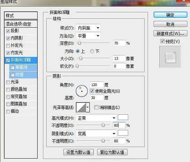Viewport: 190px width, 162px height.
Task: Enable the 渐变叠加 checkbox
Action: [x=8, y=97]
